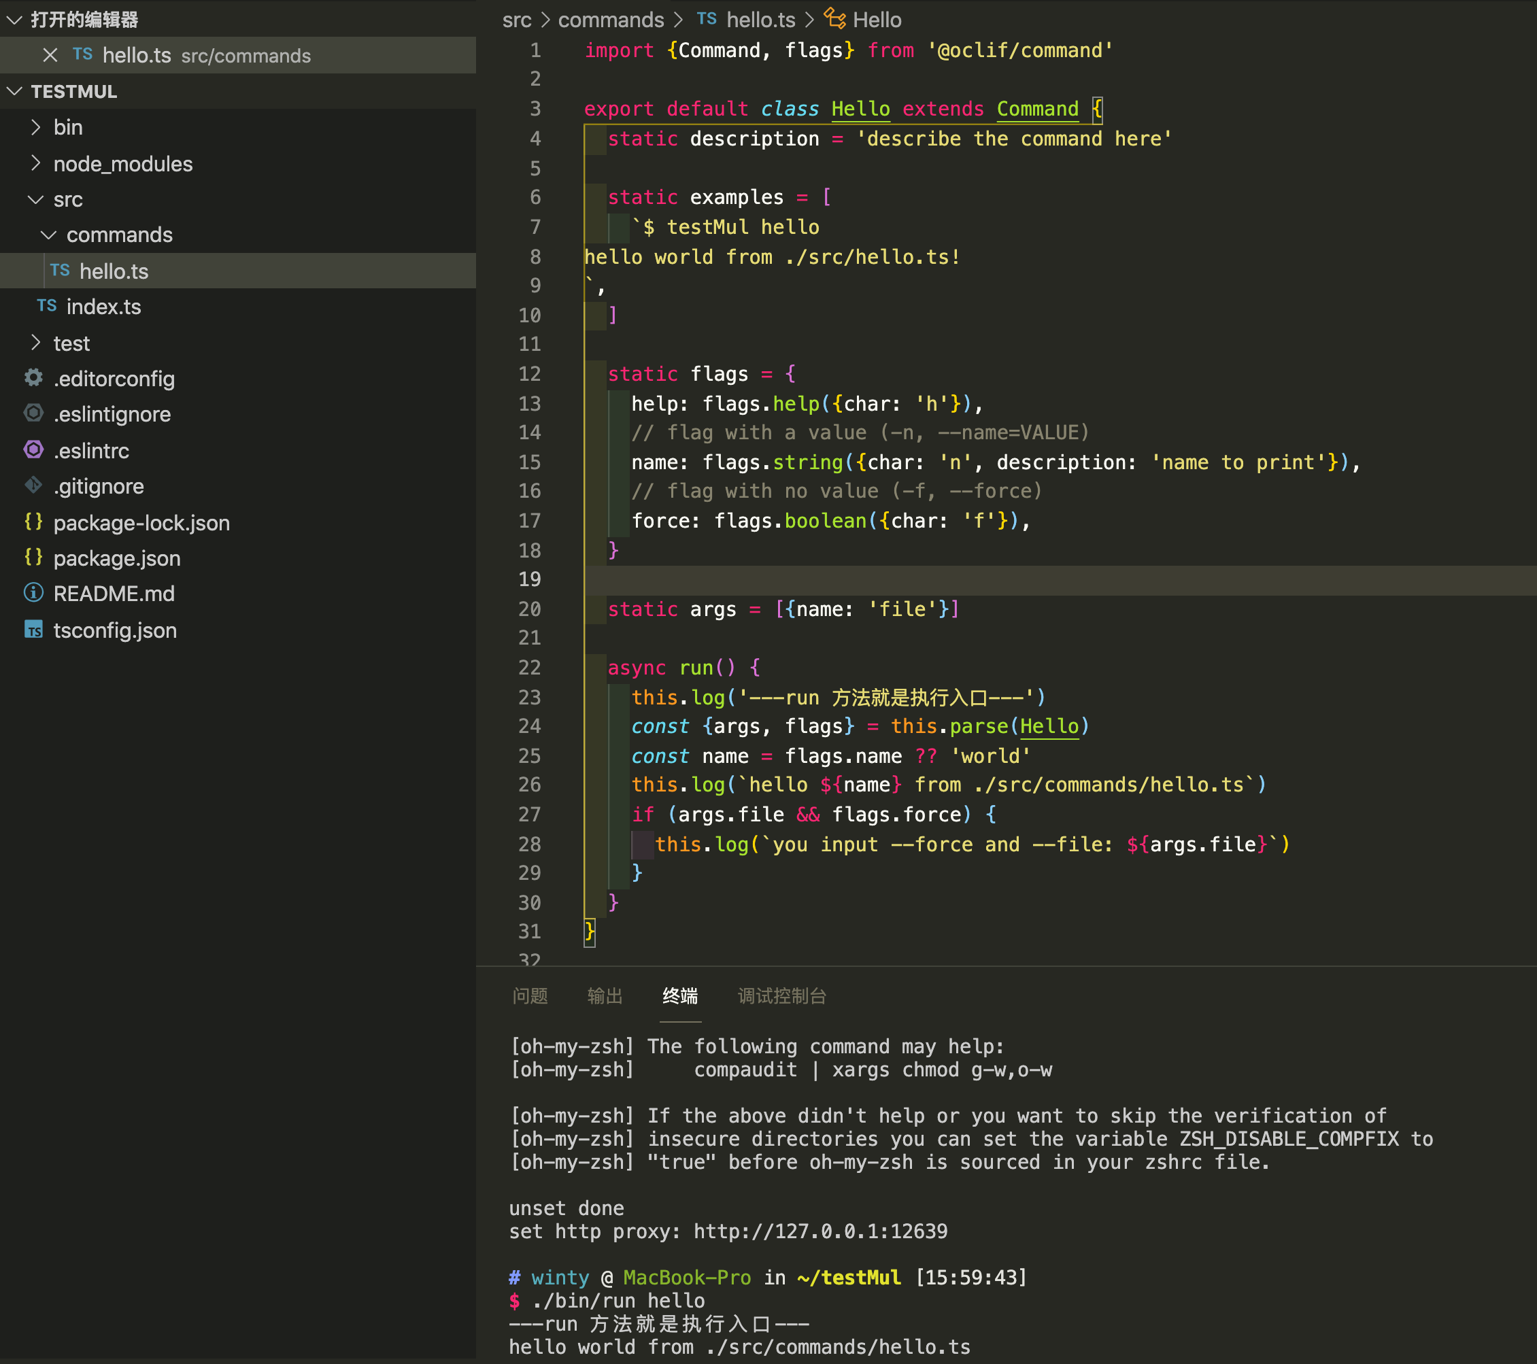
Task: Collapse the TESTMUL project section
Action: point(14,91)
